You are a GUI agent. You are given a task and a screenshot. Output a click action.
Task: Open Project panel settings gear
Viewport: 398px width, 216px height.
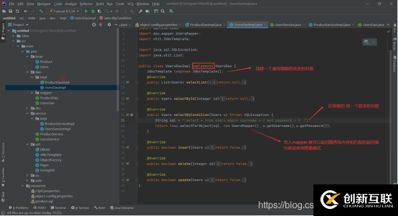pos(109,25)
